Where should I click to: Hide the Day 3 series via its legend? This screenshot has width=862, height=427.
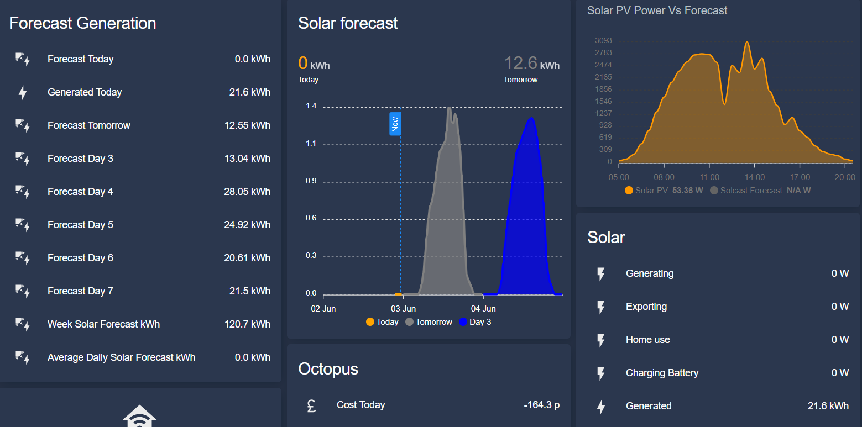[x=475, y=322]
